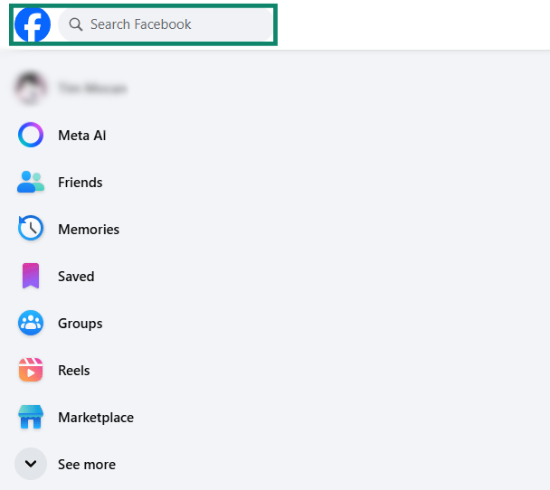Open the Friends sidebar label
This screenshot has height=490, width=550.
[81, 183]
